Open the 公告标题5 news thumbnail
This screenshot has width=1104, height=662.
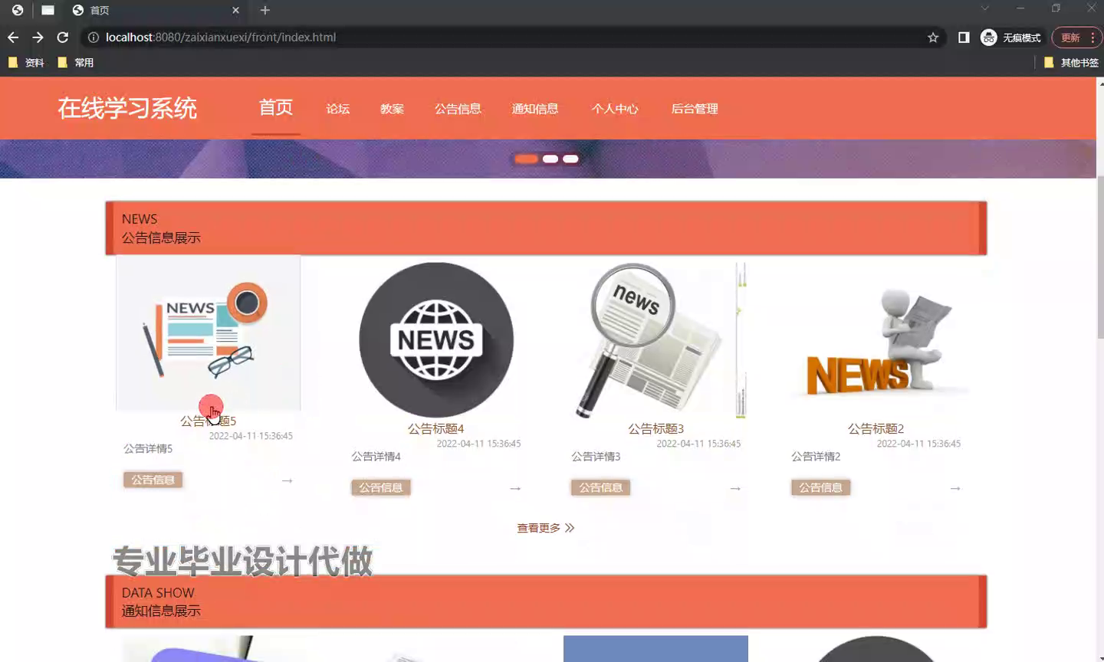pyautogui.click(x=208, y=333)
